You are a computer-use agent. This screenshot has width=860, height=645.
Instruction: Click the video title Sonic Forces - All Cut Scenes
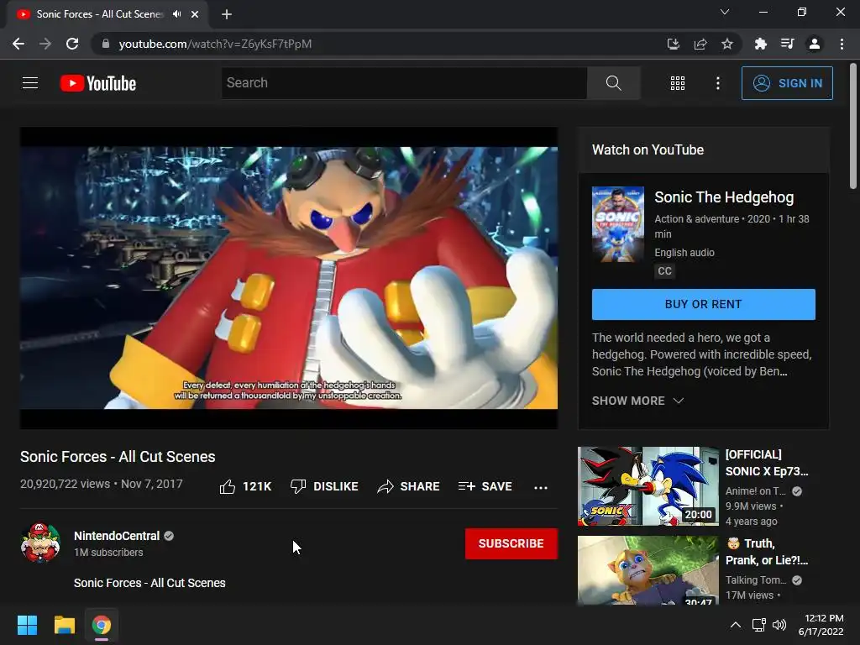(118, 456)
